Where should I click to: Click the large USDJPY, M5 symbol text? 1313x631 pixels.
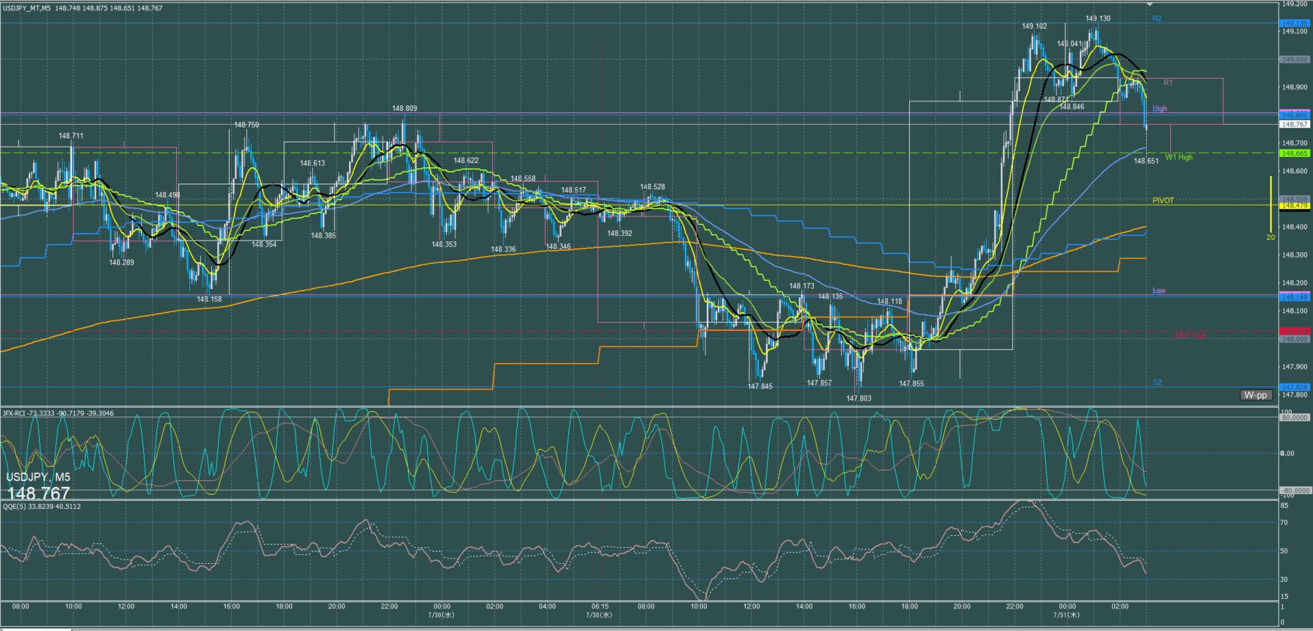pos(38,477)
